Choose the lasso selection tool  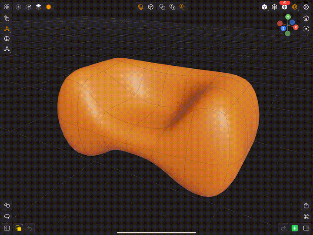pos(7,216)
